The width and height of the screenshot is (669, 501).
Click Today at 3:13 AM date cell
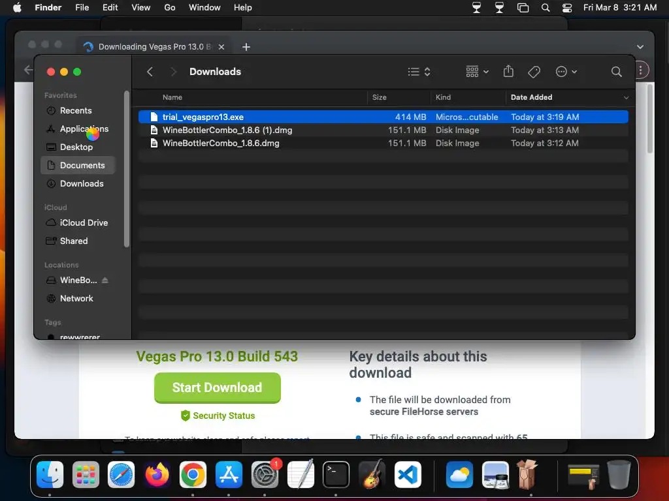pyautogui.click(x=545, y=130)
